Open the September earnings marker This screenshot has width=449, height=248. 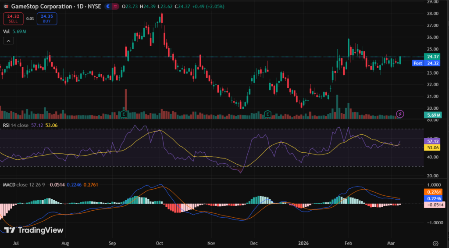tap(124, 114)
